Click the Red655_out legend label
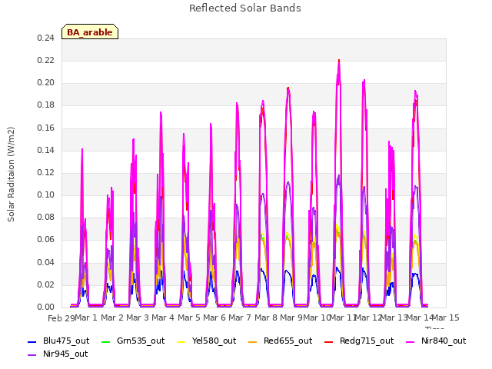 (288, 341)
